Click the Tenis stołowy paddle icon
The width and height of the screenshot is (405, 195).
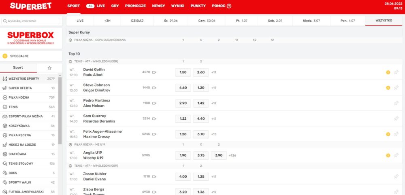[4, 163]
